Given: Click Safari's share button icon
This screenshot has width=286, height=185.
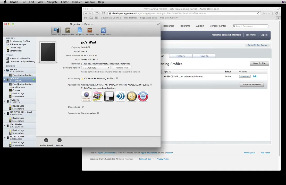Looking at the screenshot, I should click(103, 13).
